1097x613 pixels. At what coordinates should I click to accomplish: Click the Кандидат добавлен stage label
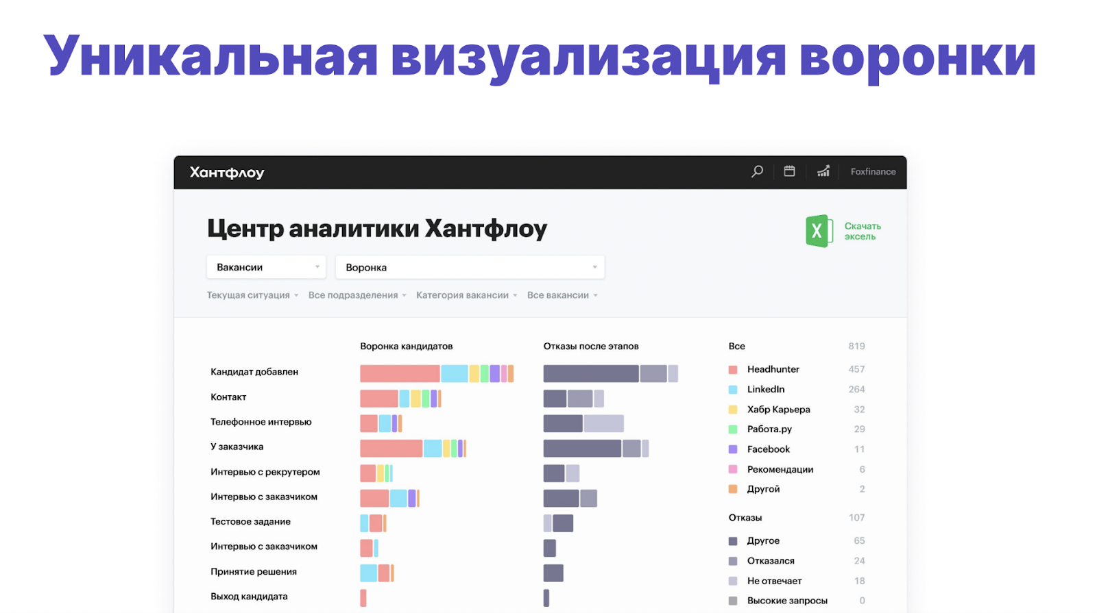254,372
